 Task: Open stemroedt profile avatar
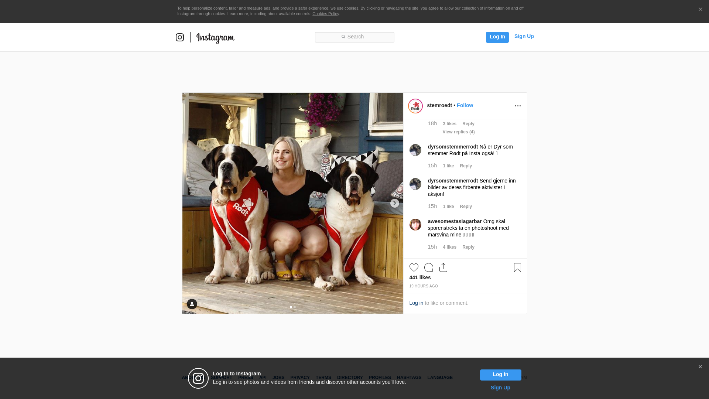[415, 106]
